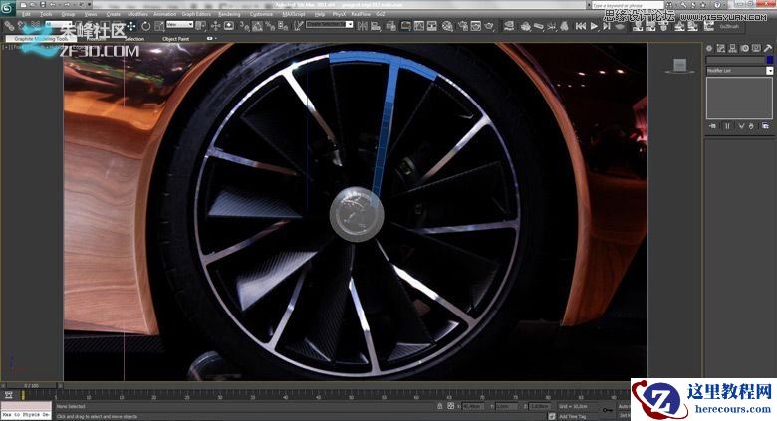This screenshot has height=421, width=777.
Task: Click the Pin Stack icon below modifier stack
Action: [712, 126]
